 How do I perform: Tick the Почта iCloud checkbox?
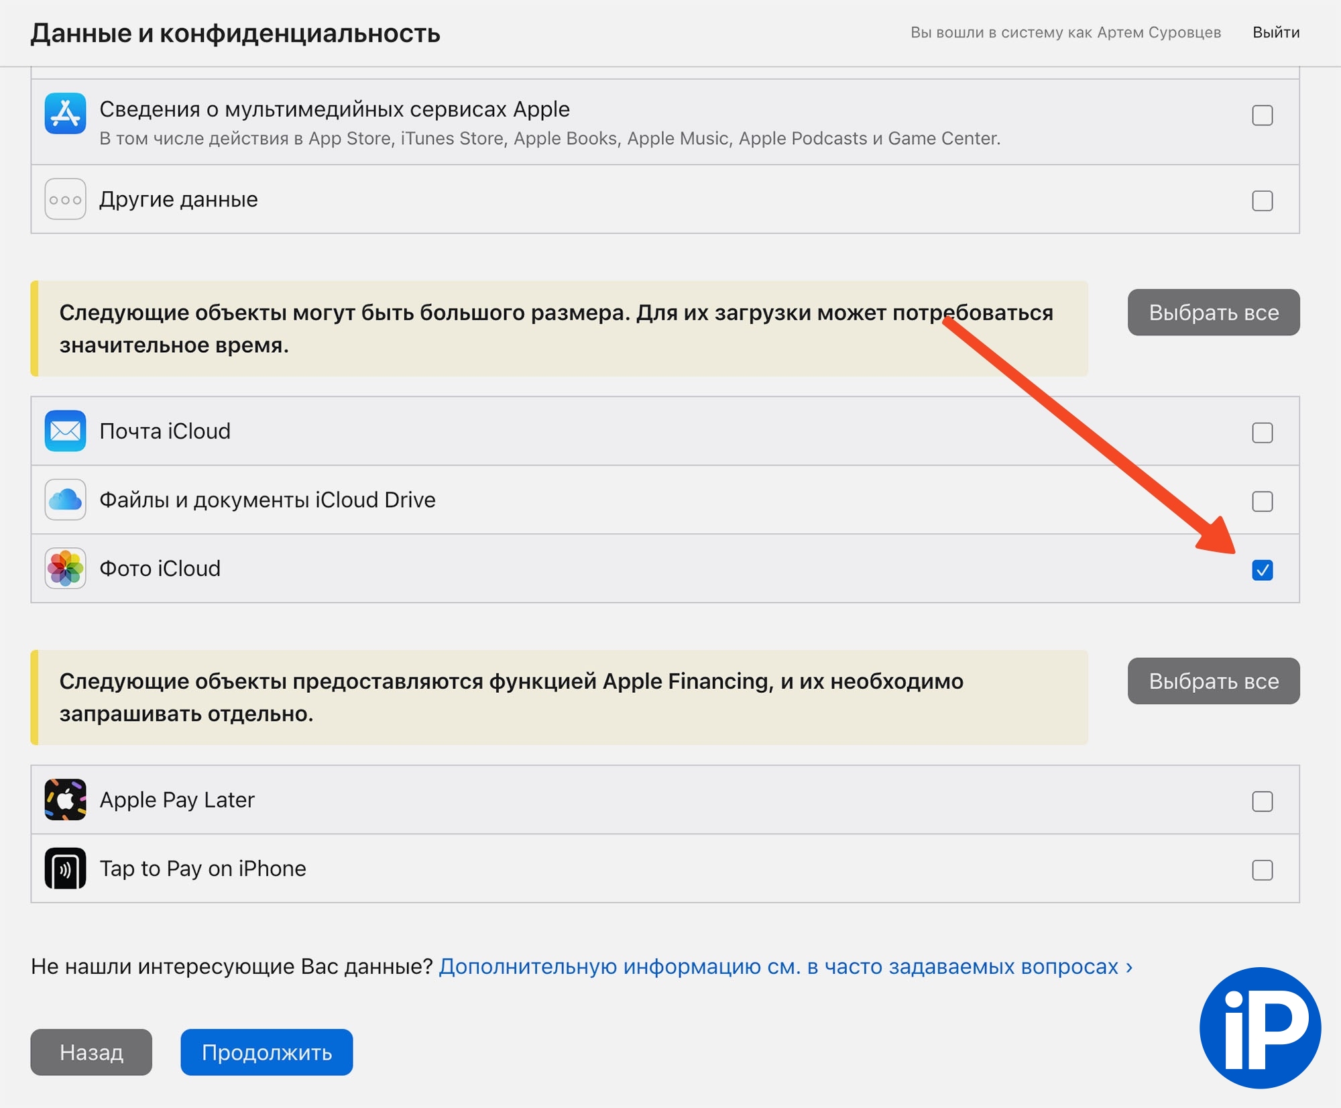point(1262,433)
